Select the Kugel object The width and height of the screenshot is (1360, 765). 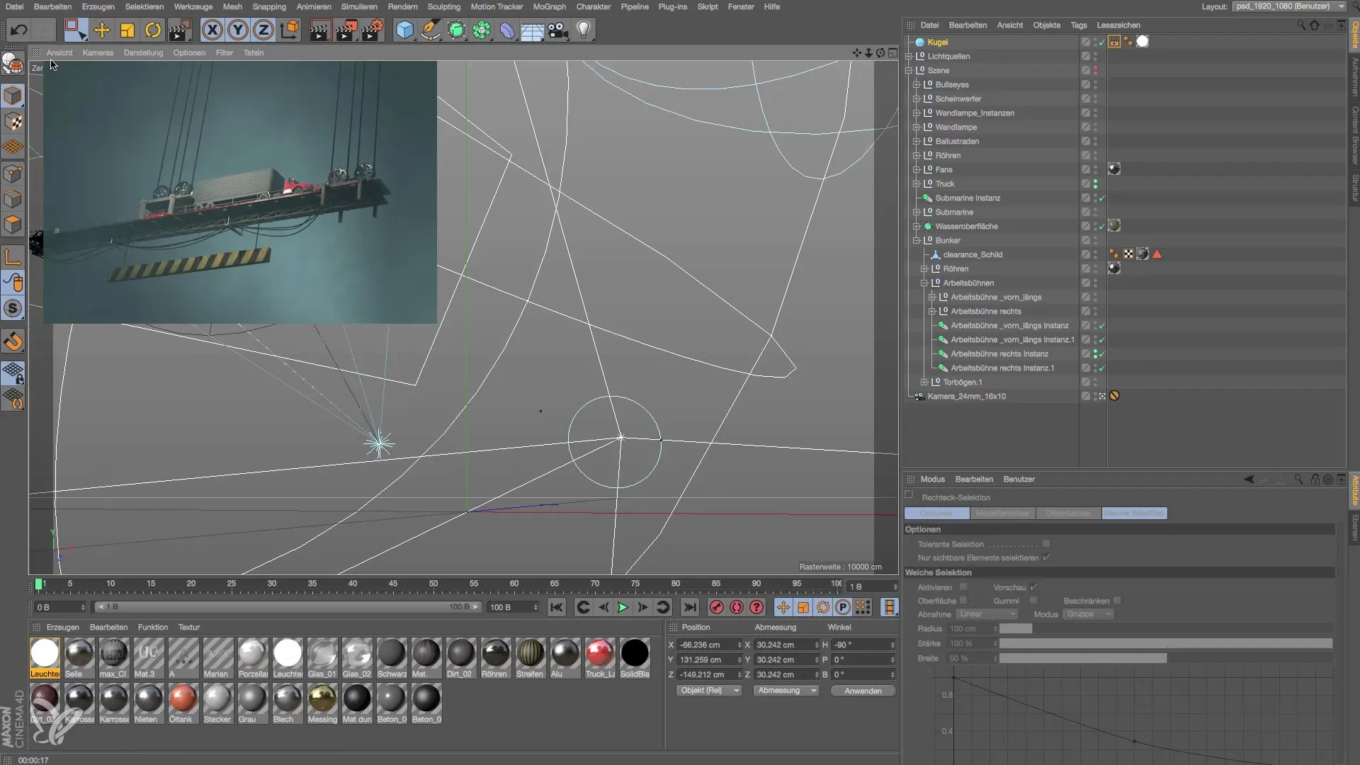click(x=937, y=42)
